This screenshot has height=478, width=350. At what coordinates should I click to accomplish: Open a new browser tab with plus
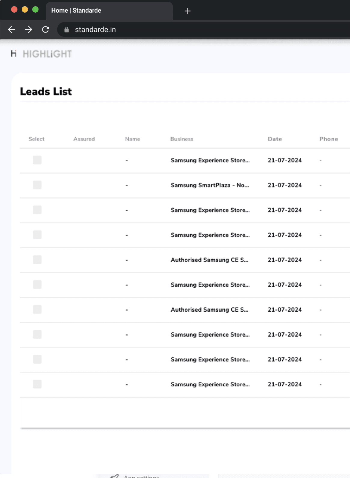188,11
